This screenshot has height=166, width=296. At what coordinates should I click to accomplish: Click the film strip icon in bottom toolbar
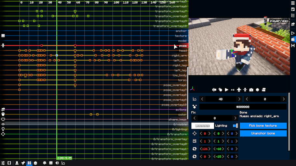coord(29,163)
